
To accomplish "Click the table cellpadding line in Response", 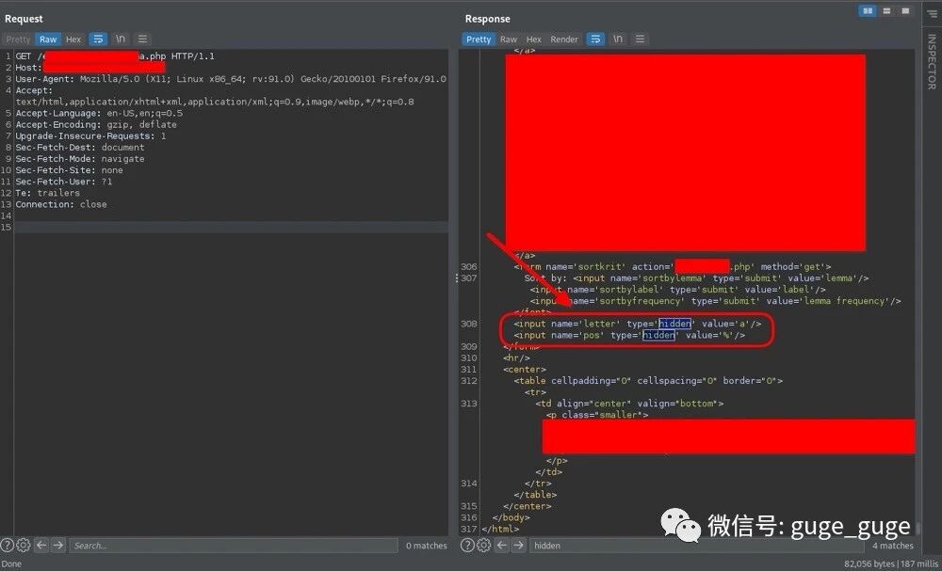I will 648,381.
